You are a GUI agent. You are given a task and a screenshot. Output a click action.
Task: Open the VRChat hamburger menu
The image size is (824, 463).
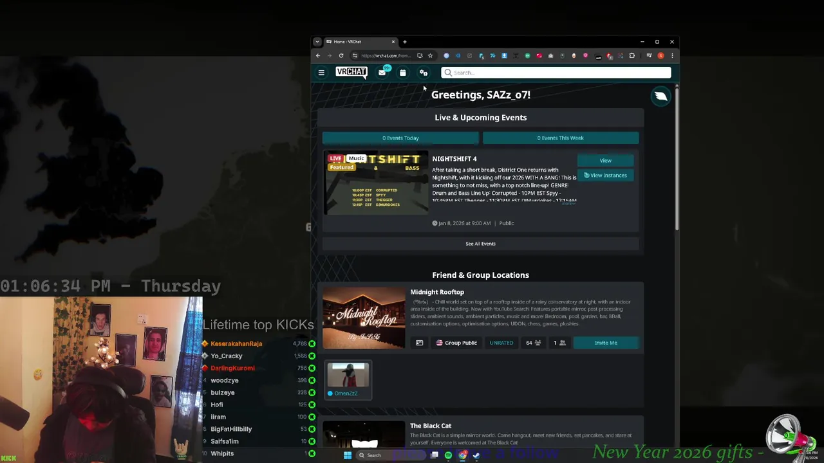coord(321,73)
